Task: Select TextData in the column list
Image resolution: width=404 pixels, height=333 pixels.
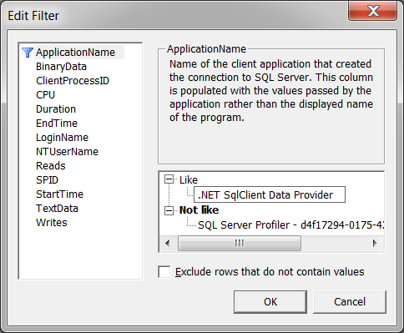Action: (57, 209)
